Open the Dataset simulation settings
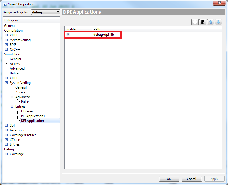This screenshot has width=228, height=185. pos(15,73)
